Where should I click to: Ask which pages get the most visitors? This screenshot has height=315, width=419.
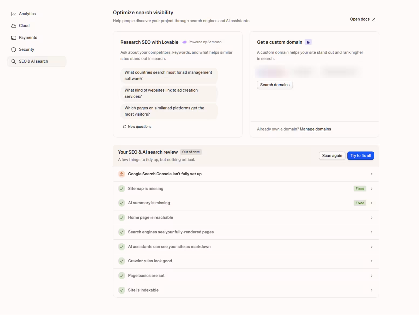coord(169,111)
